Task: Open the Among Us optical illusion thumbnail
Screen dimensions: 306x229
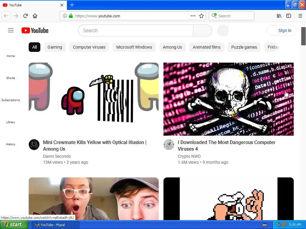Action: (94, 99)
